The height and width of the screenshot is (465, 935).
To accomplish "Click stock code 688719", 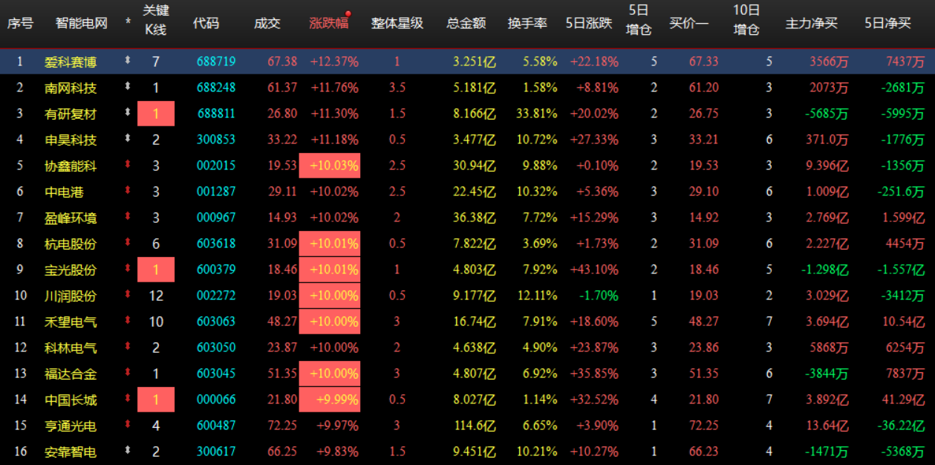I will click(216, 62).
